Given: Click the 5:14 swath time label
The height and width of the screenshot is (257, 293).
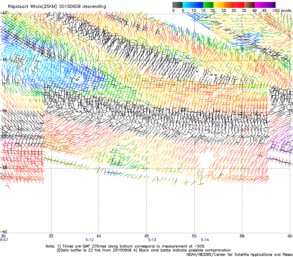Looking at the screenshot, I should pyautogui.click(x=205, y=240).
